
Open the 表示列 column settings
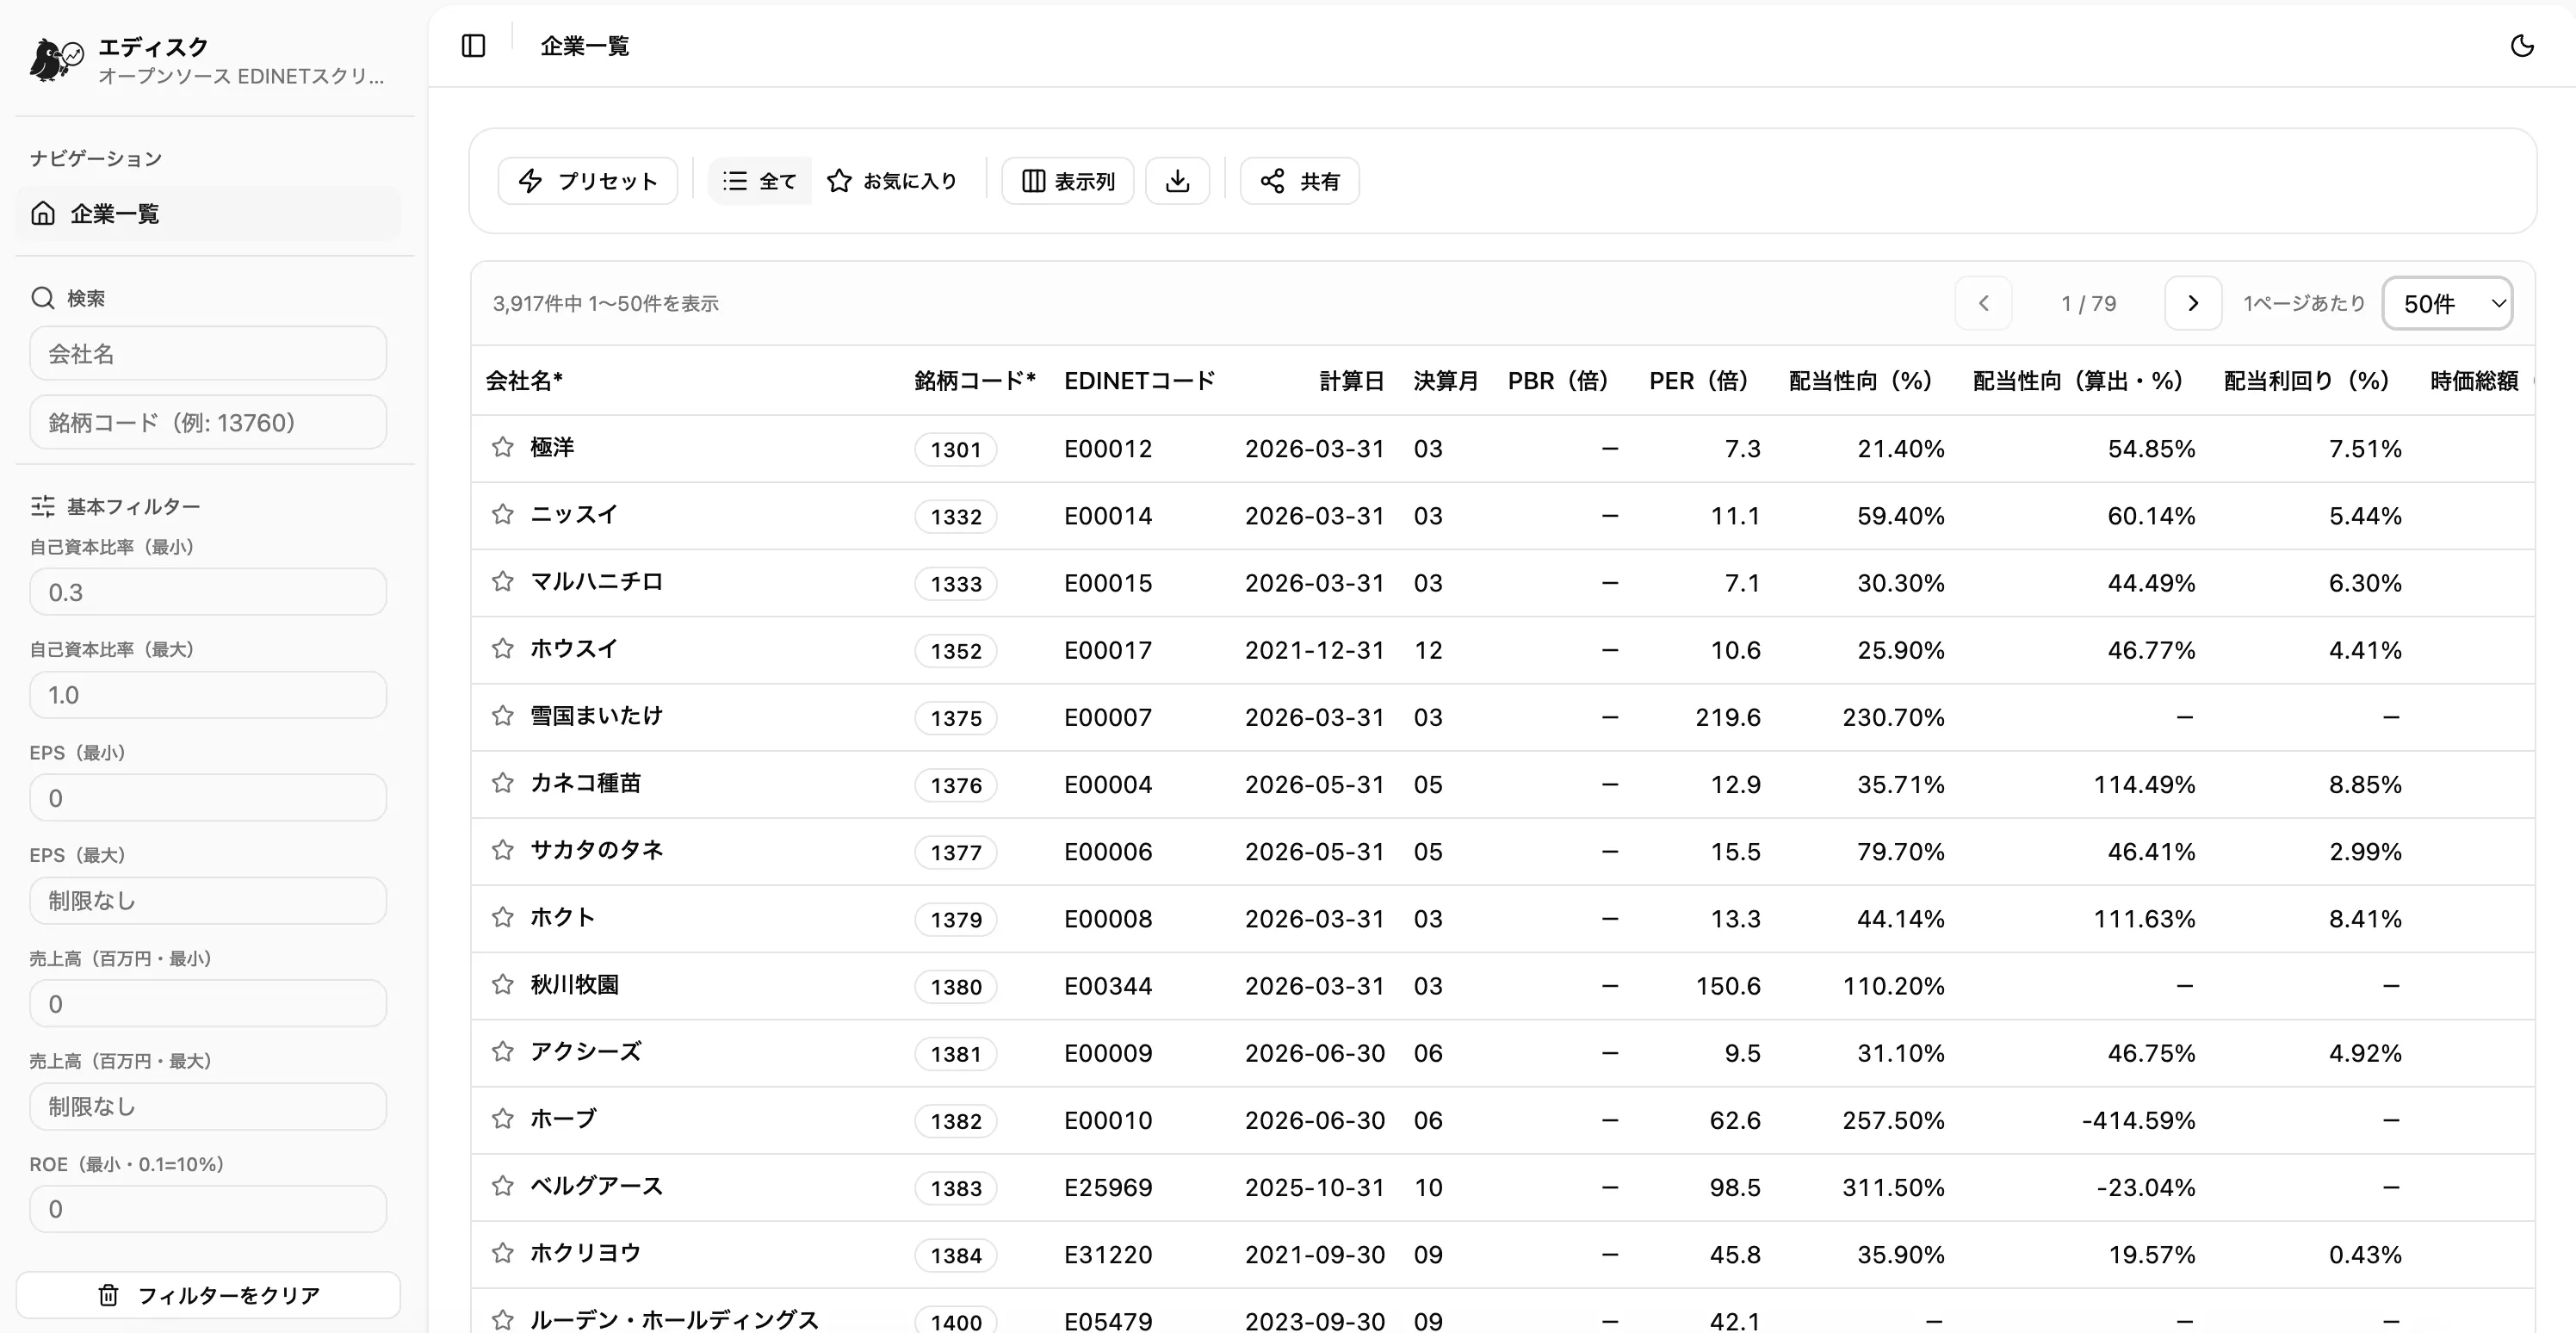pos(1067,181)
